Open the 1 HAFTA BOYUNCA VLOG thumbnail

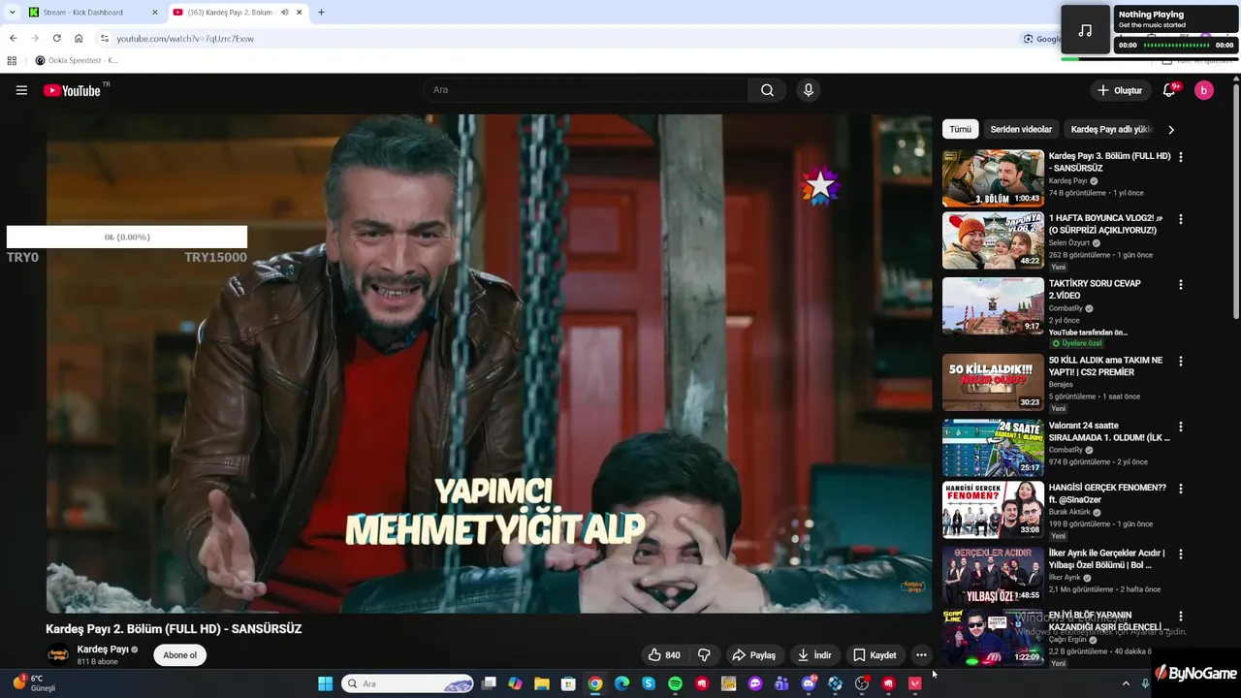coord(993,240)
